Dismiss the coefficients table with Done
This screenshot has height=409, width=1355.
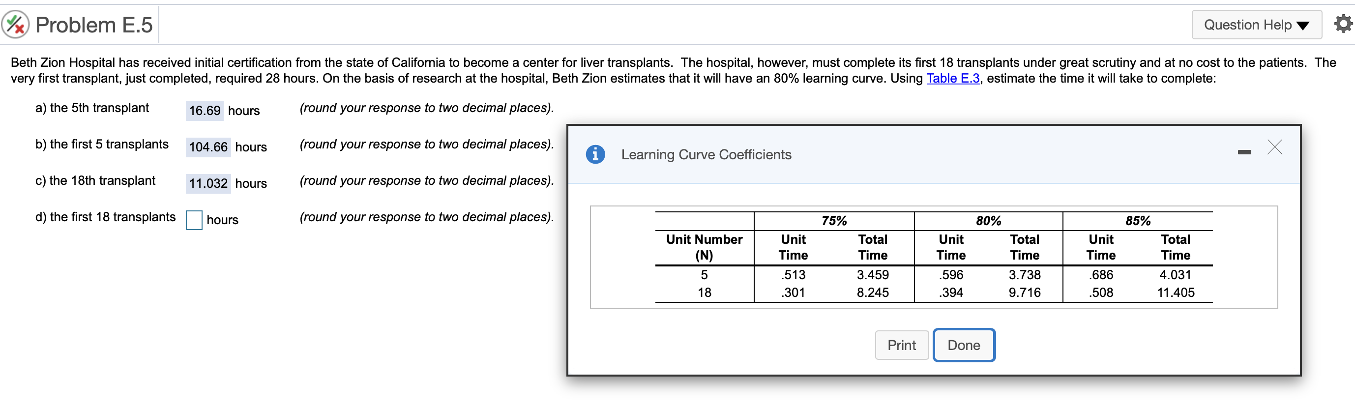964,345
